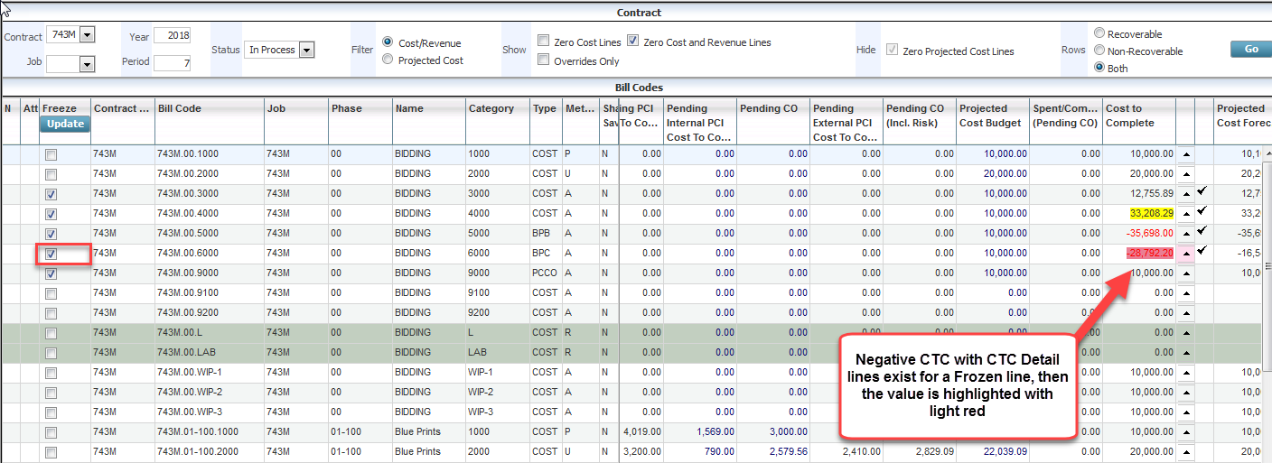This screenshot has height=463, width=1272.
Task: Click checkmark icon on the 743M.00.5000 row
Action: pyautogui.click(x=1202, y=232)
